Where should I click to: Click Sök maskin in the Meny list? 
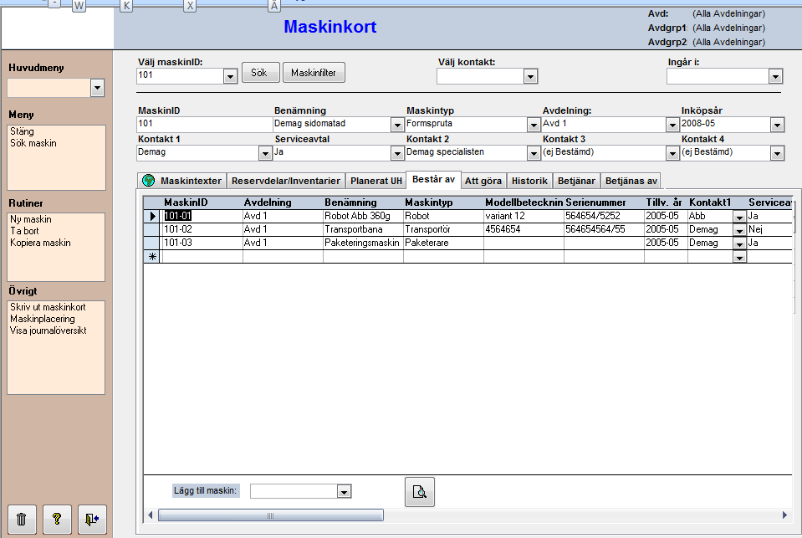pos(33,143)
